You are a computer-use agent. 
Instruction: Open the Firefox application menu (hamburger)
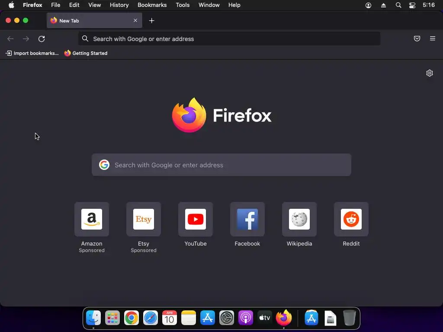pos(433,38)
